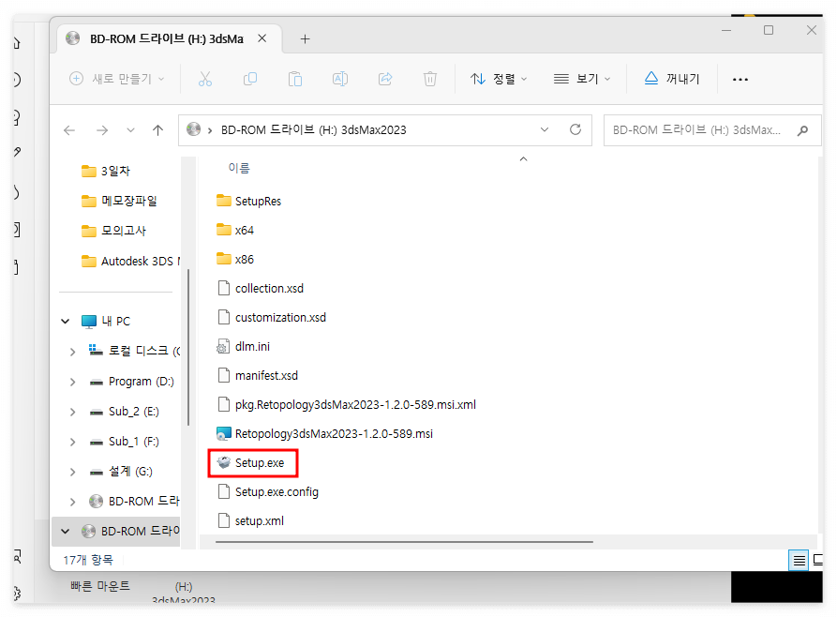Select the 메모장파일 folder in sidebar
The width and height of the screenshot is (837, 617).
pyautogui.click(x=119, y=201)
